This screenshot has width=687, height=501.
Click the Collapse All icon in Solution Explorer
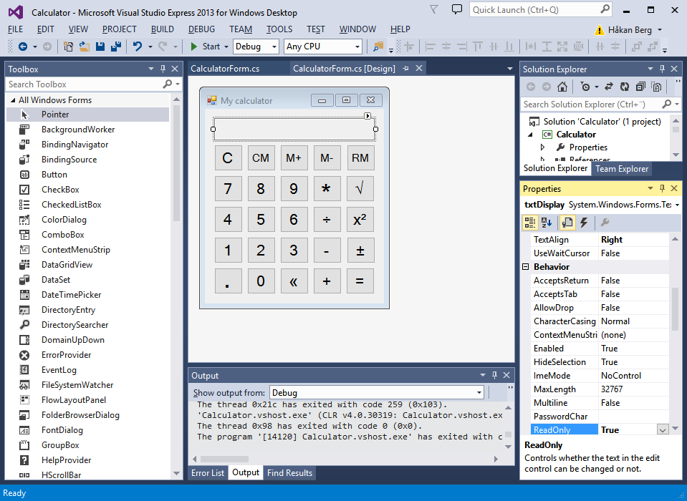tap(640, 87)
